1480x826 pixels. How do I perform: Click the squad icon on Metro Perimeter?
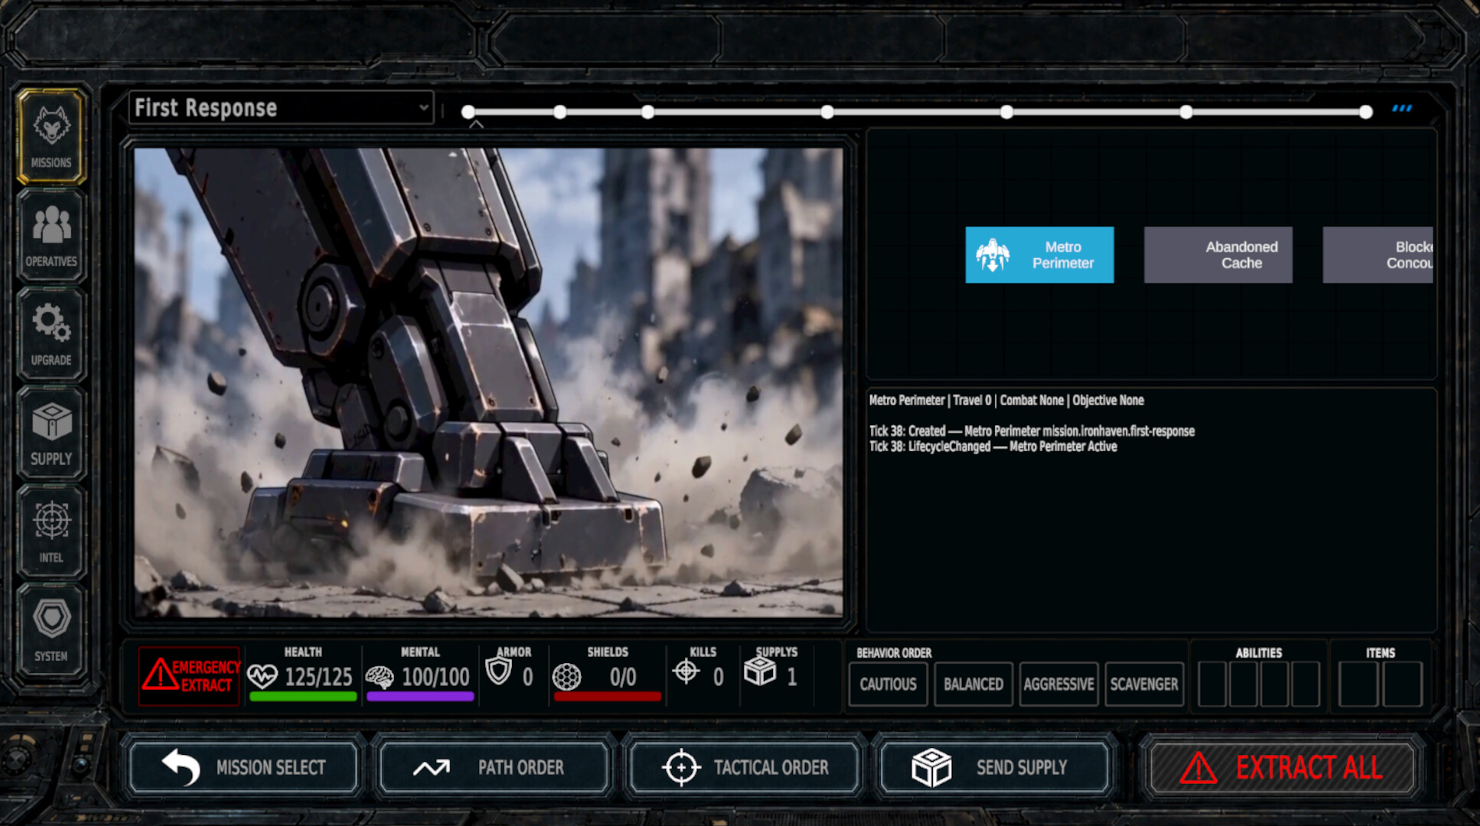coord(993,255)
